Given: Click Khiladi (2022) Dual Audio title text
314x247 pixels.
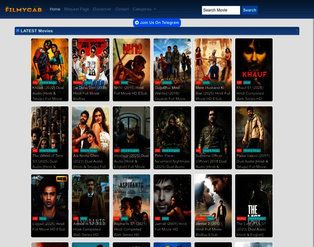Looking at the screenshot, I should tap(48, 93).
